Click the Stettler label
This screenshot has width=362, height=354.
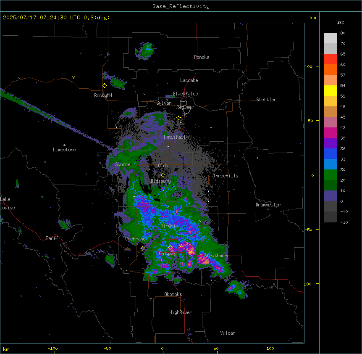coord(266,100)
